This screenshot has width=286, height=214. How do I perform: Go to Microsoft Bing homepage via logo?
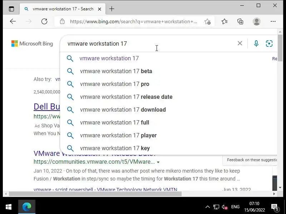[x=32, y=44]
